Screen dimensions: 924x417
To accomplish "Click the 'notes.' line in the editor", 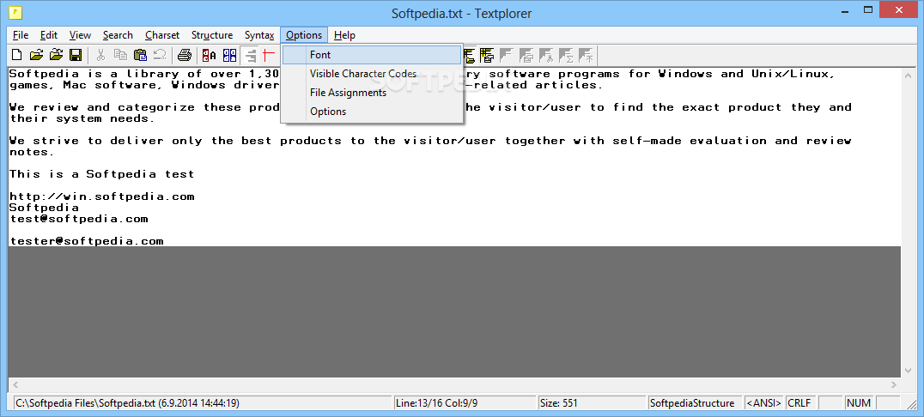I will [32, 152].
